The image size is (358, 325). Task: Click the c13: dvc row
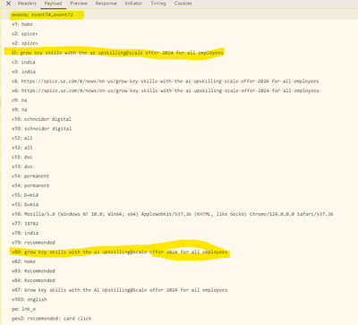click(x=22, y=158)
